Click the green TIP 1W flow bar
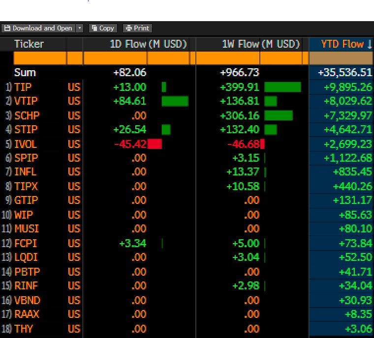Screen dimensions: 374x338 [282, 87]
